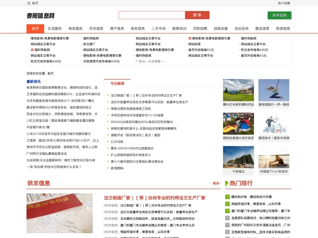Screen dimensions: 318x238
Task: Click the 加入收藏 link at top right
Action: pyautogui.click(x=284, y=3)
